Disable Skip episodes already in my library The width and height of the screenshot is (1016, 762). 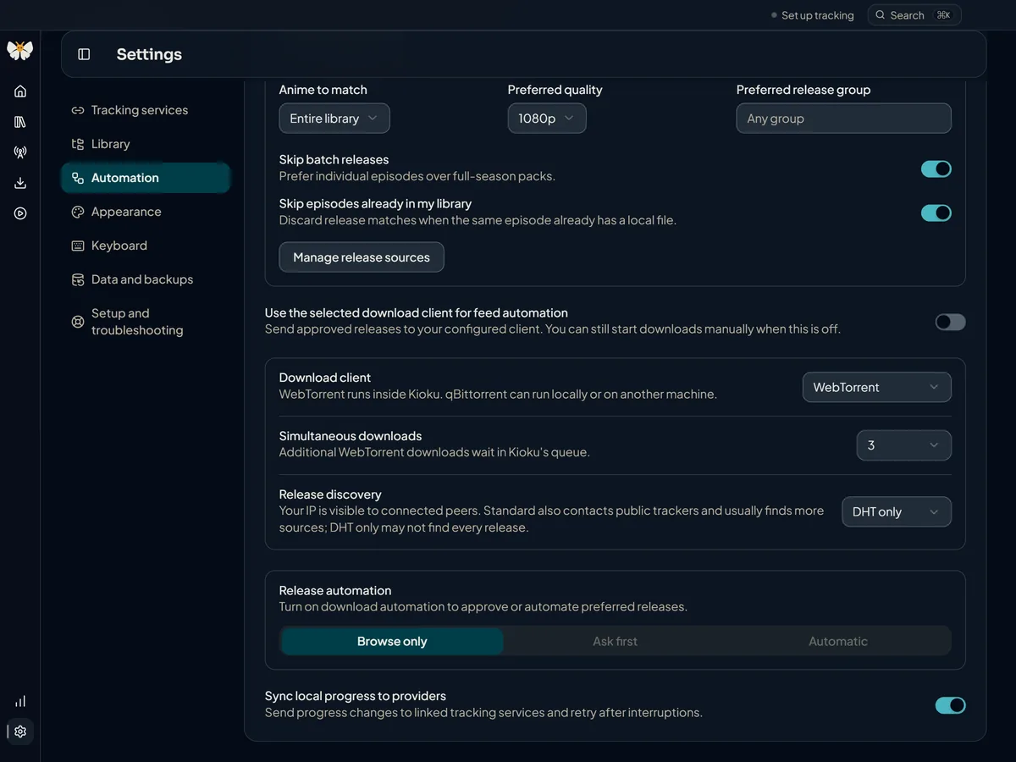[936, 213]
